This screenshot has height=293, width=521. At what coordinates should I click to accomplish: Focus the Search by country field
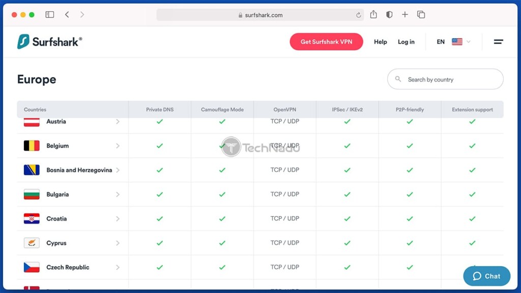tap(445, 79)
